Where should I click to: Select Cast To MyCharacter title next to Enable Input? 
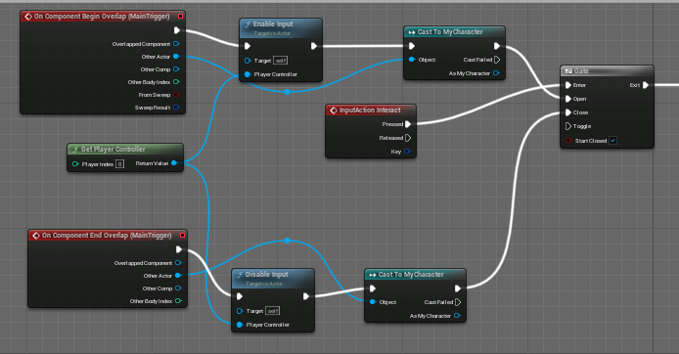pyautogui.click(x=450, y=32)
